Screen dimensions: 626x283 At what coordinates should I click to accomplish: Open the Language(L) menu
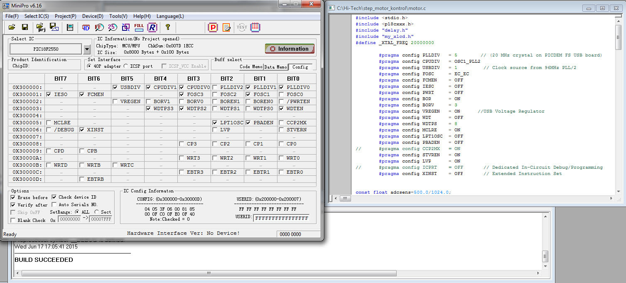pyautogui.click(x=170, y=16)
